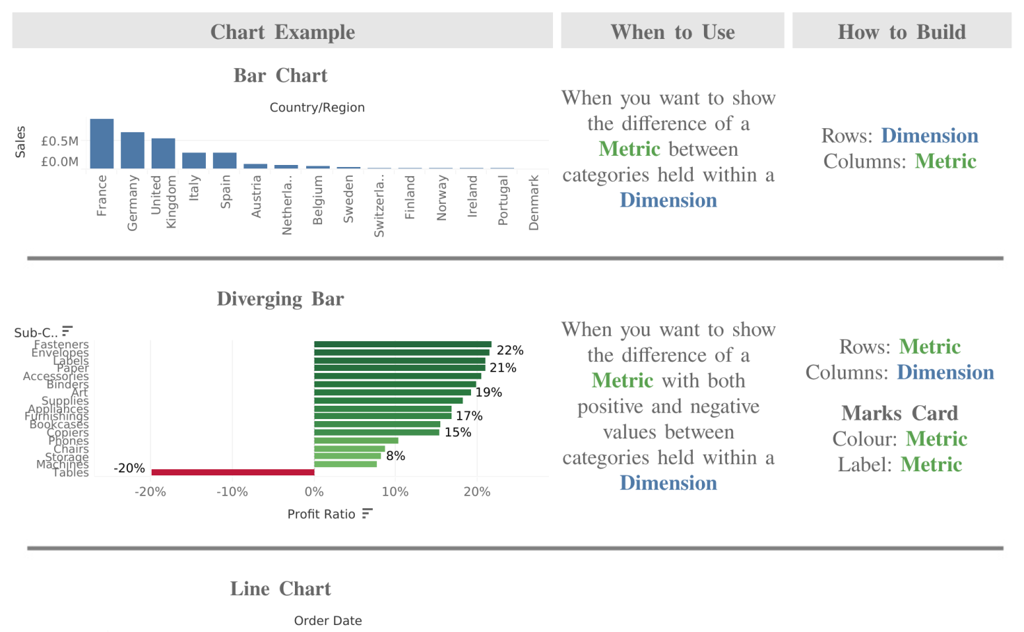1024x632 pixels.
Task: Click the -20% label on Tables bar
Action: 129,468
